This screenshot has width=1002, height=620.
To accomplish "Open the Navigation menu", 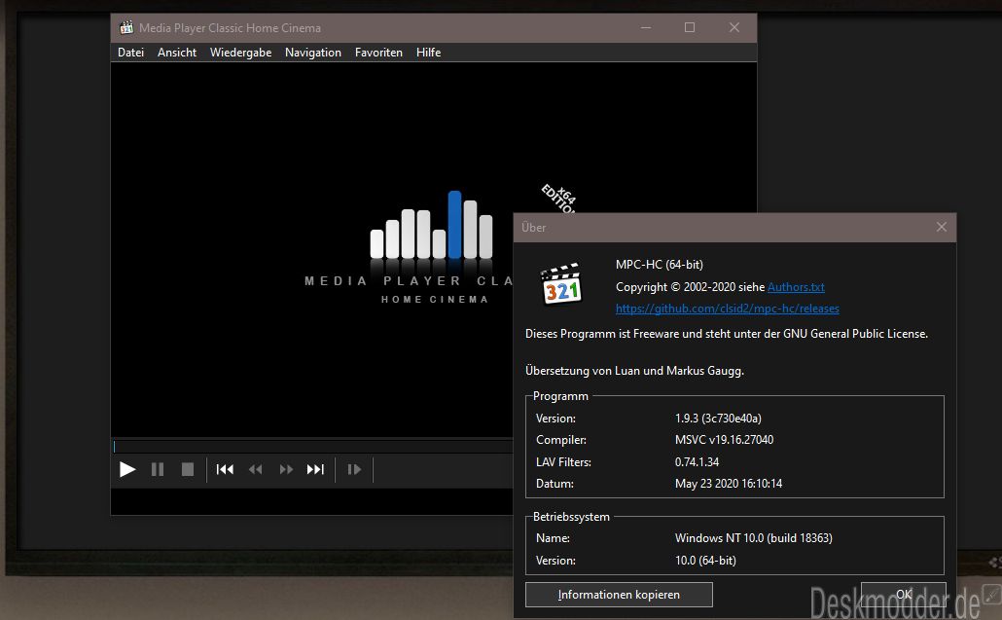I will coord(313,53).
